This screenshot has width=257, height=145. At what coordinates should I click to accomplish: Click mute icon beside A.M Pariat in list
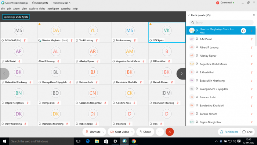tap(251, 39)
